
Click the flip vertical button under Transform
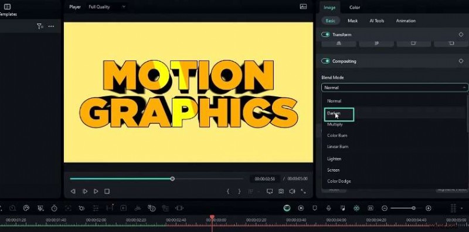[376, 43]
